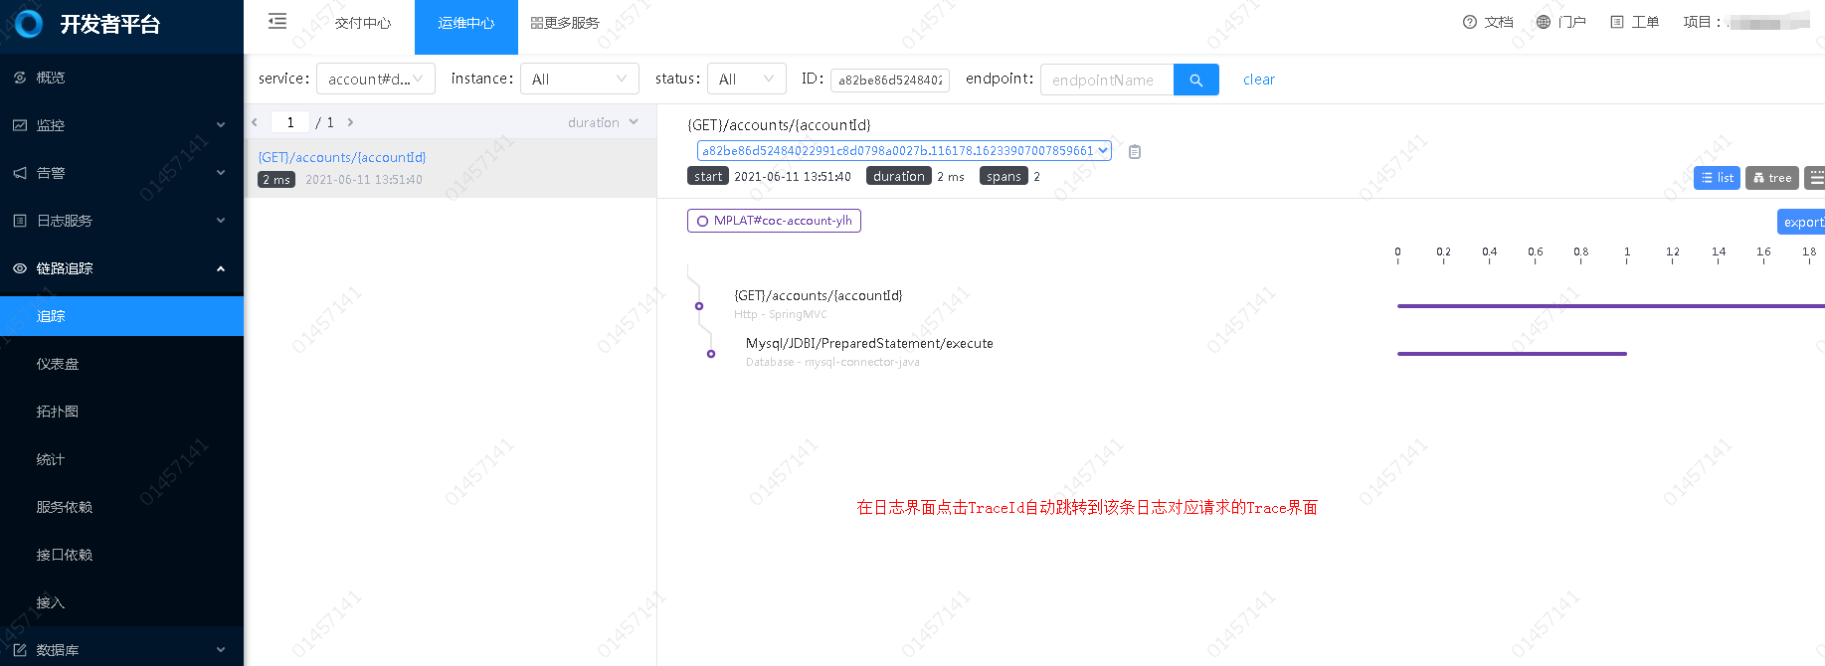Click the endpointName input field

1106,80
